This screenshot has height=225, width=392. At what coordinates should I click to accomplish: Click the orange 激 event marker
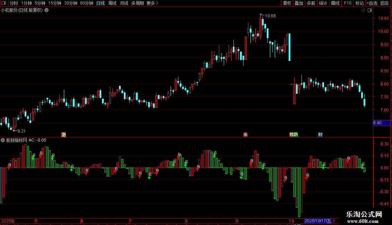(x=64, y=135)
